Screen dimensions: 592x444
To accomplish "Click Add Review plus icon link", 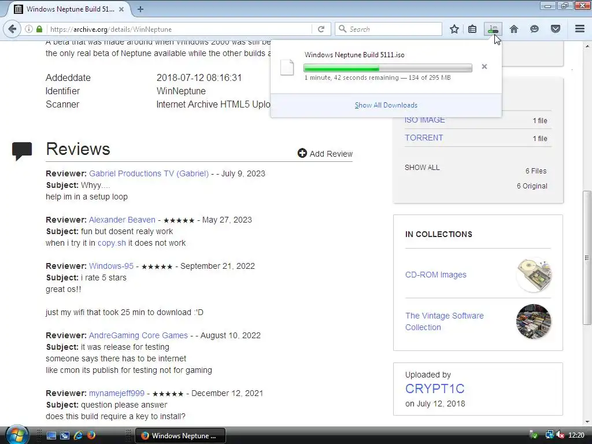I will point(325,154).
